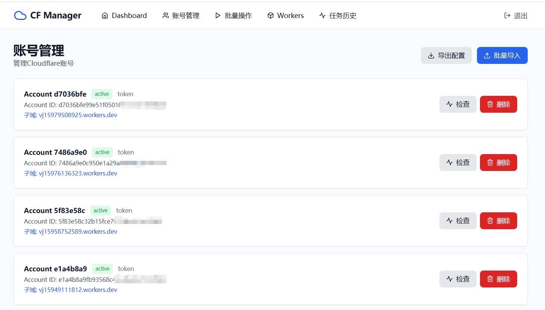Click trash icon for Account e1a4b8a9
Viewport: 545px width, 310px height.
tap(490, 279)
